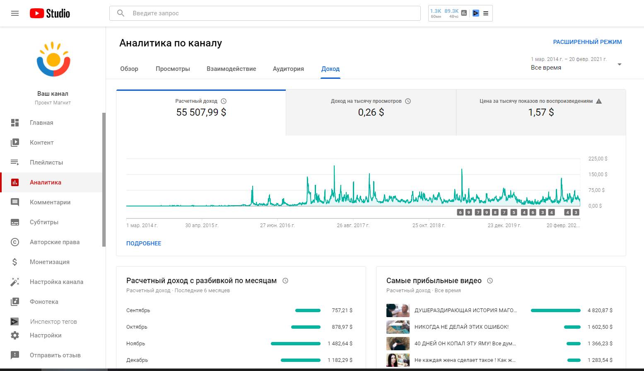Viewport: 644px width, 371px height.
Task: Open Settings gear in sidebar
Action: [15, 335]
